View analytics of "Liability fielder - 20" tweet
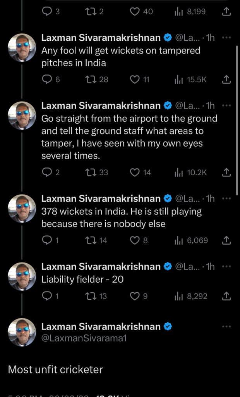Viewport: 240px width, 397px height. (178, 296)
